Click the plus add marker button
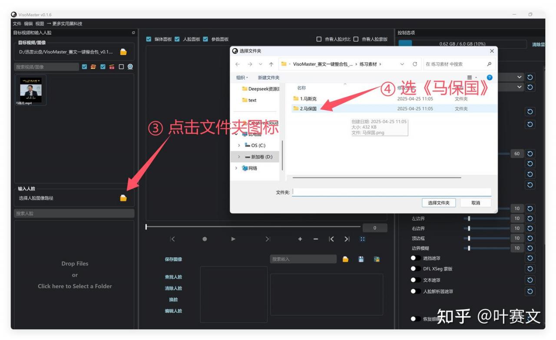This screenshot has width=556, height=340. coord(300,239)
